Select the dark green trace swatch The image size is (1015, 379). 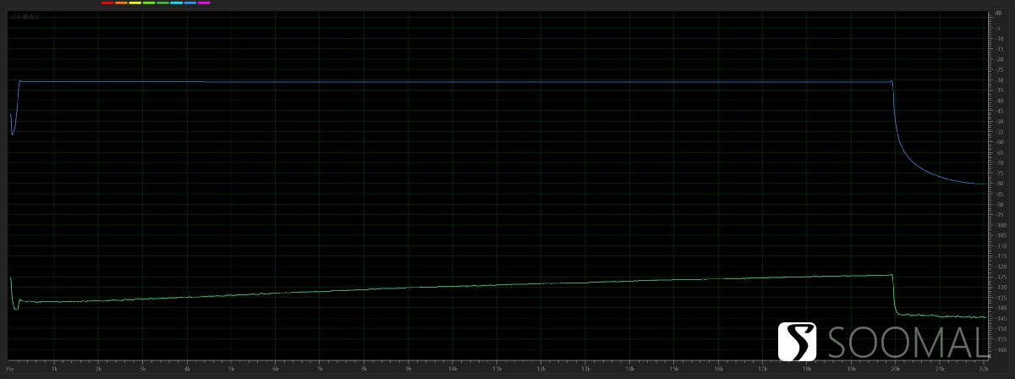pos(162,3)
